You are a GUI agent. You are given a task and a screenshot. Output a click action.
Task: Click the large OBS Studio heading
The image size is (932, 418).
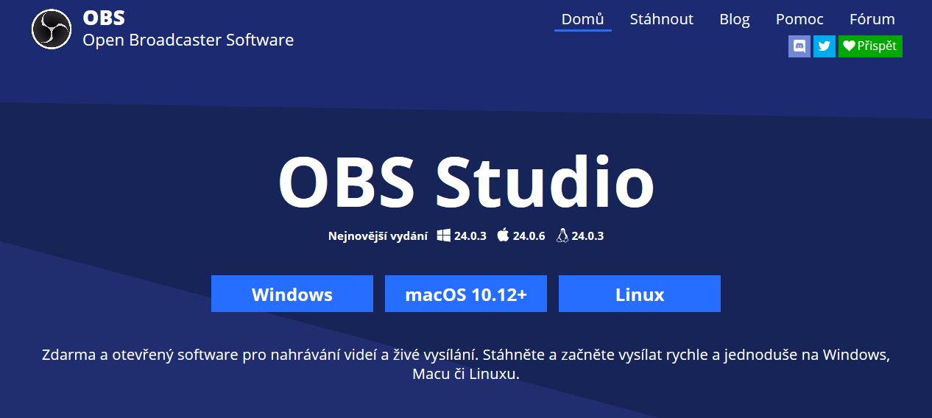(466, 183)
